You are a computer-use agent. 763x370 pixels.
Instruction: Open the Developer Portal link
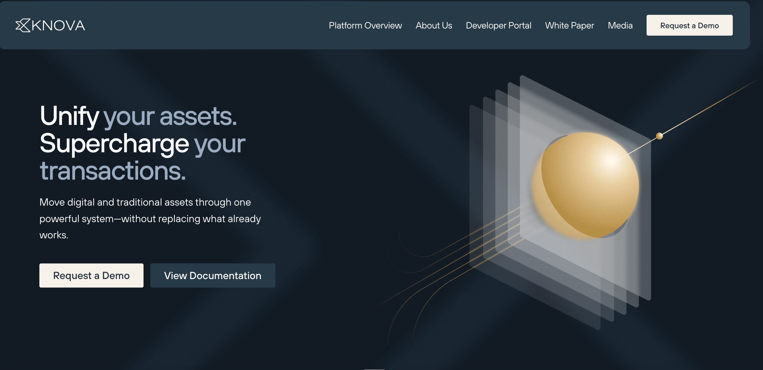tap(498, 25)
